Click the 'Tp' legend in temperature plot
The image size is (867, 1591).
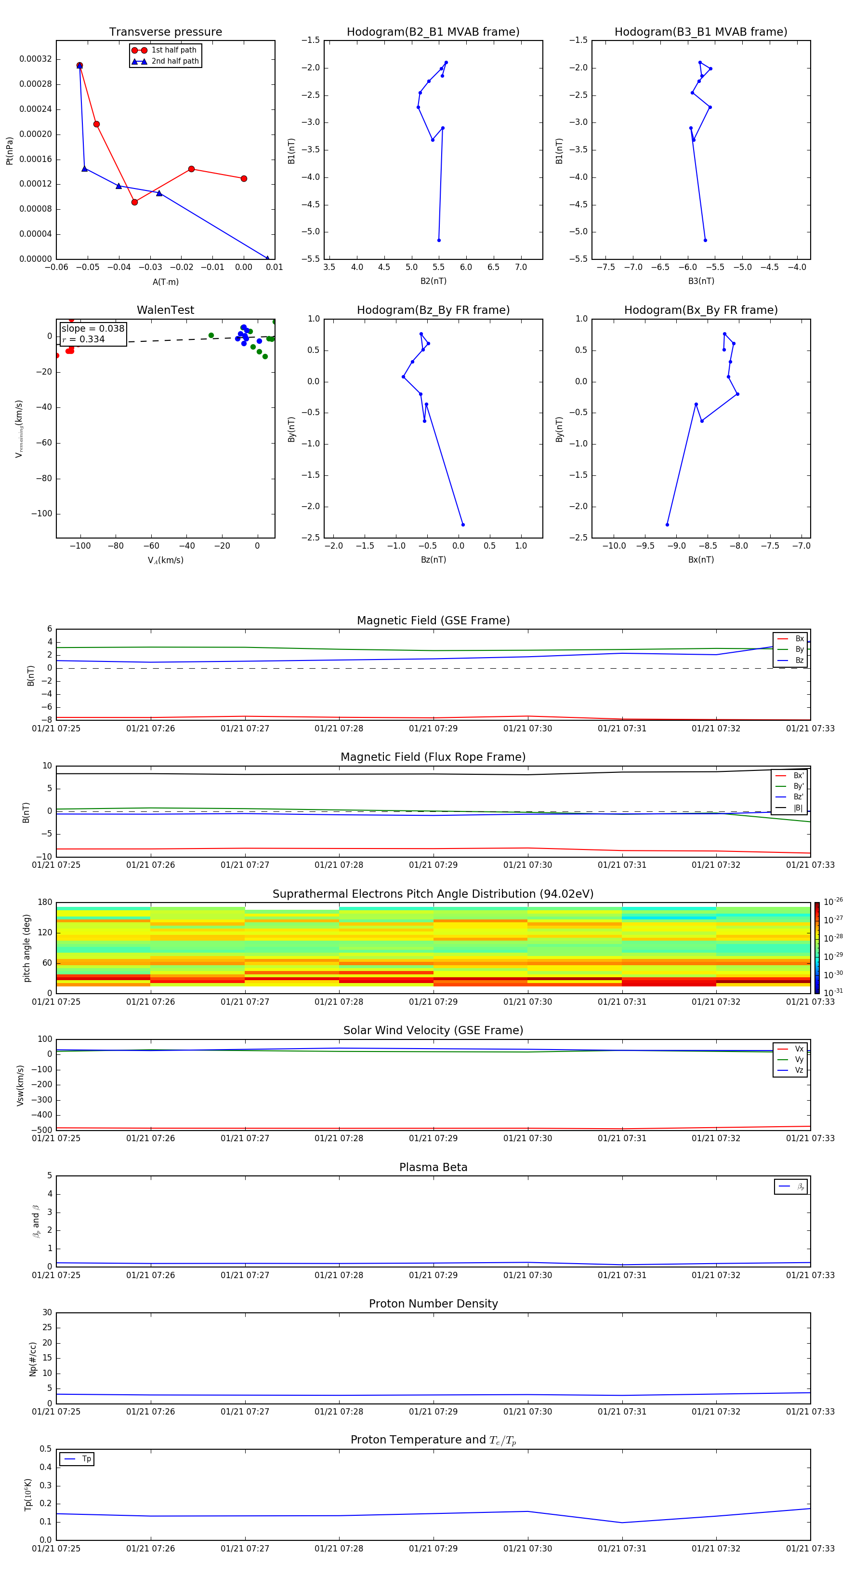77,1459
